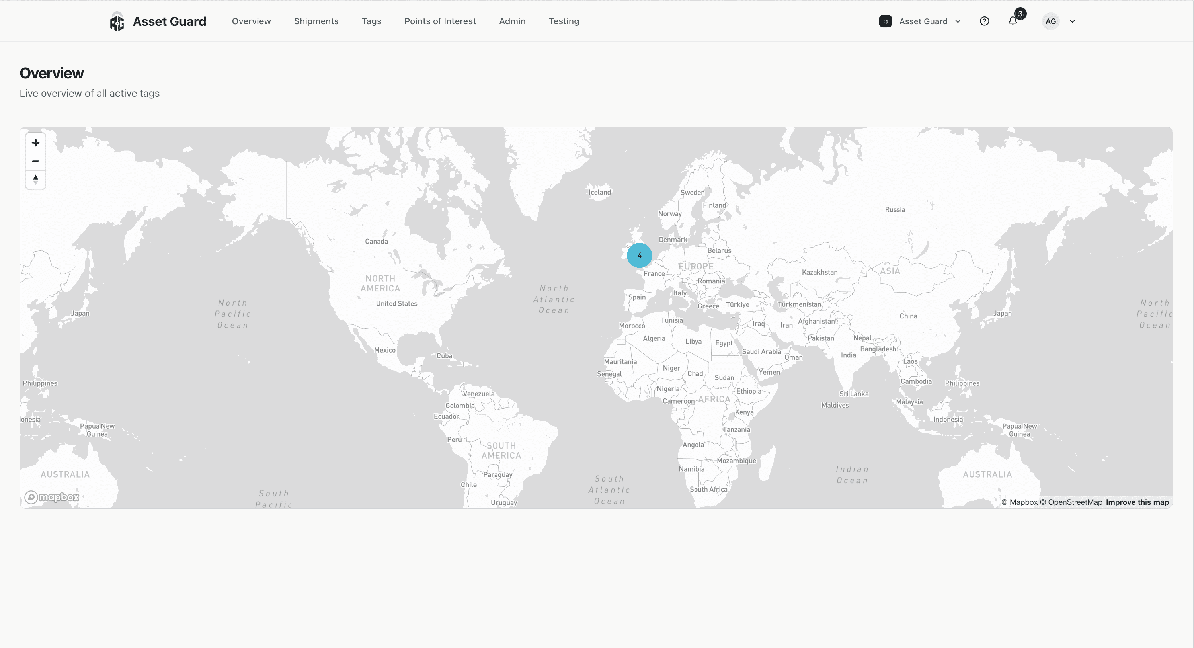Screen dimensions: 1194x648
Task: Open the help question mark icon
Action: pos(984,21)
